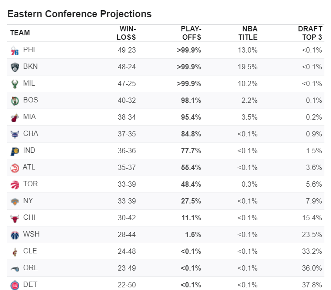Click the Brooklyn Nets logo icon
Viewport: 331px width, 290px height.
(x=15, y=68)
